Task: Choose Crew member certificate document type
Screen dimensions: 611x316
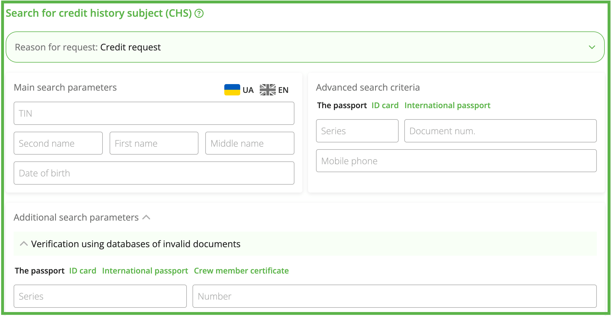Action: tap(241, 271)
